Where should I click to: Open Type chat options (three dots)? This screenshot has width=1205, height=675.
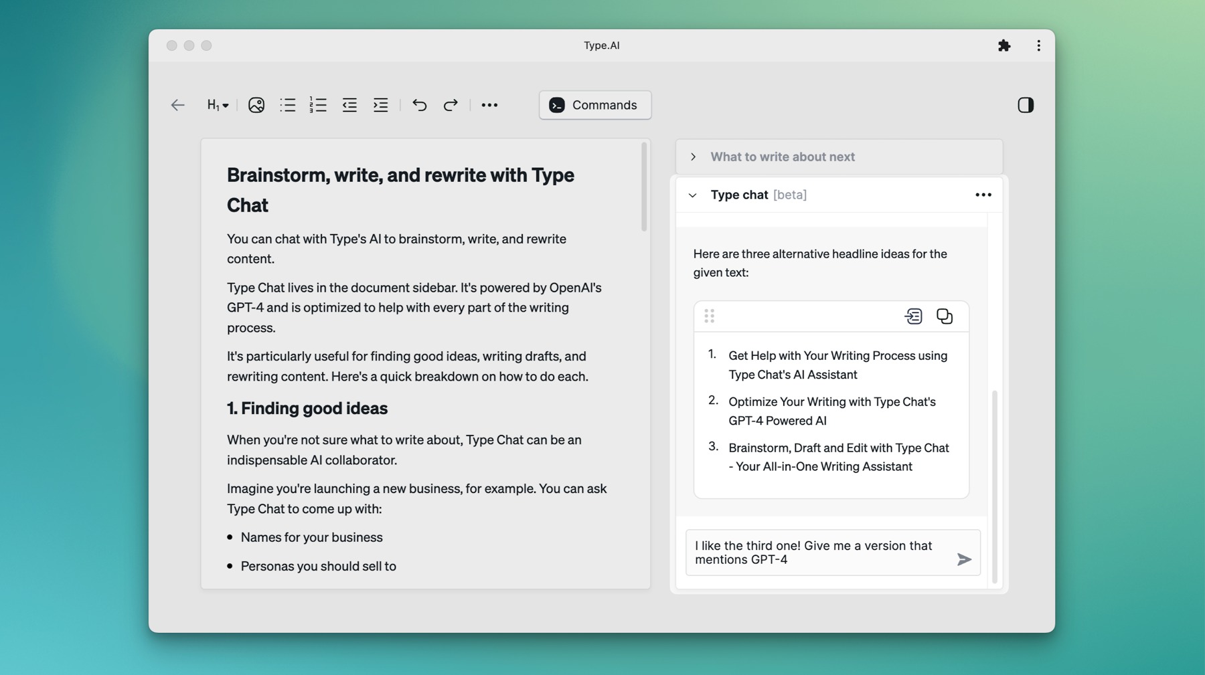tap(983, 195)
